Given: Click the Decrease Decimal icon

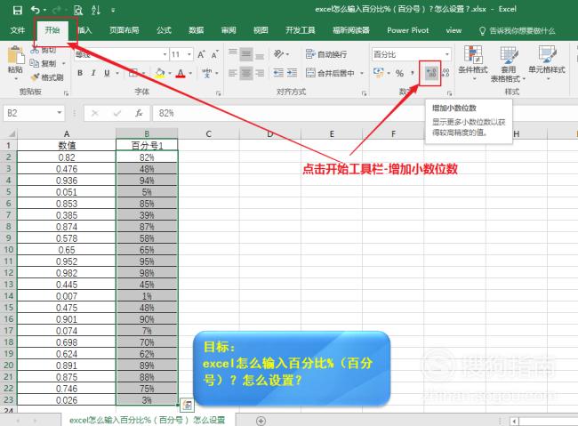Looking at the screenshot, I should [x=446, y=73].
